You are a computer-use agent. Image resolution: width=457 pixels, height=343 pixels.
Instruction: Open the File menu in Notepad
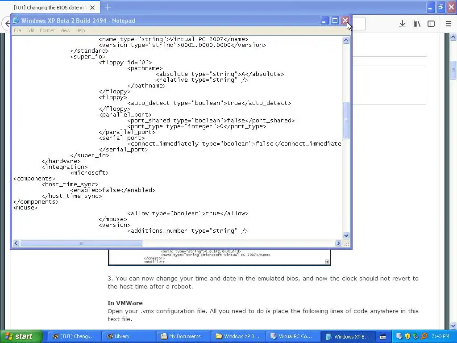17,30
